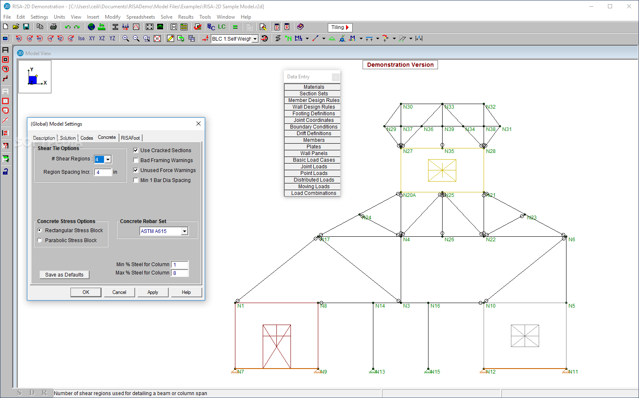Open the Insert menu
This screenshot has height=398, width=639.
coord(93,17)
